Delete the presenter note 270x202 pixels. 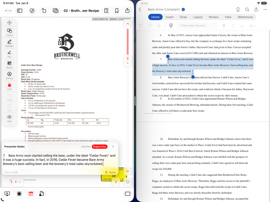click(x=110, y=172)
